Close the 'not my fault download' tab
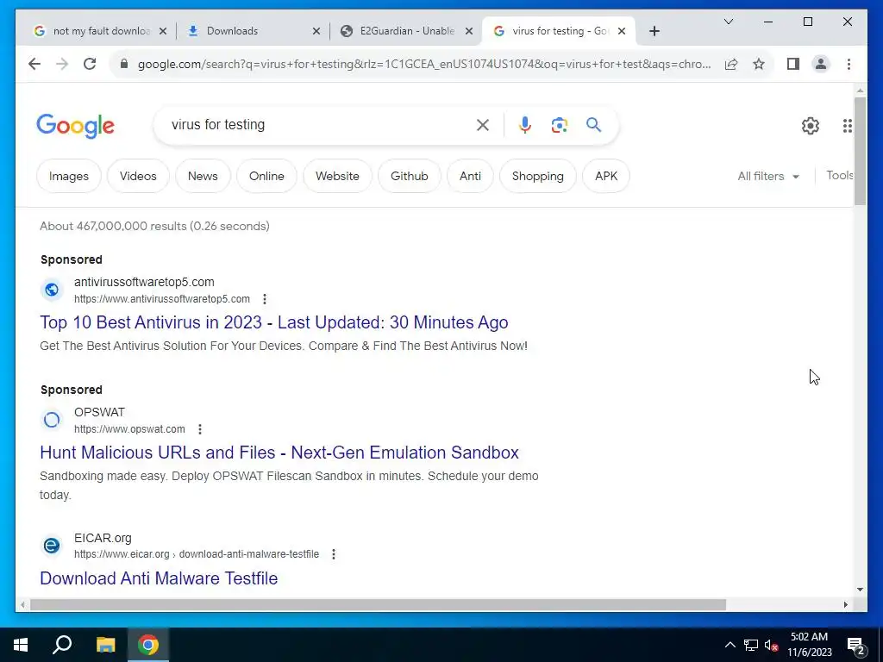The height and width of the screenshot is (662, 883). (163, 31)
